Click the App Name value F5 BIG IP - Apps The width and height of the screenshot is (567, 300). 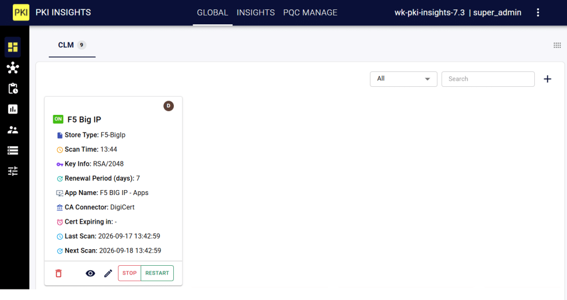[124, 193]
